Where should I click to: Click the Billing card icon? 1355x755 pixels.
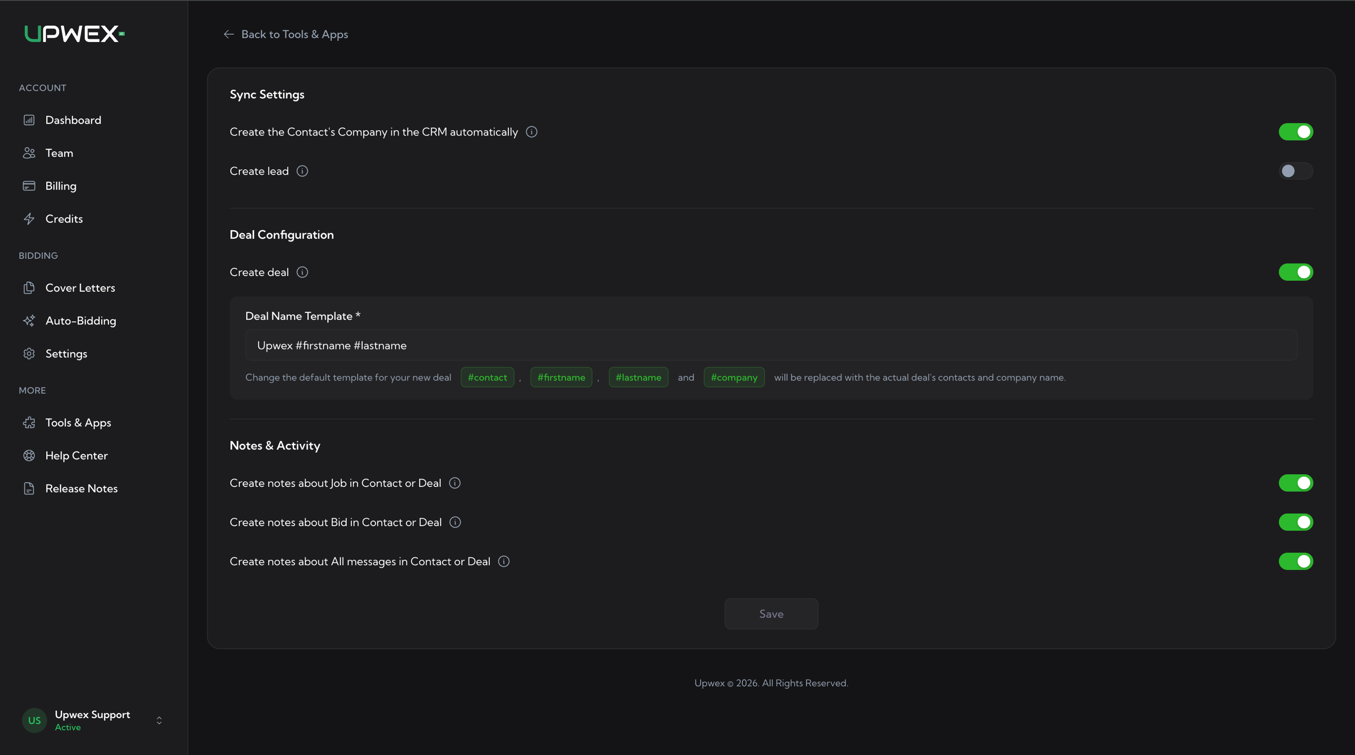point(29,186)
